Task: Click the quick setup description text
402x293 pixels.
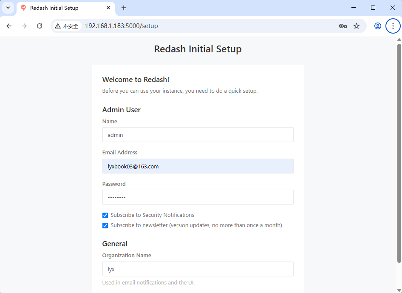Action: 180,91
